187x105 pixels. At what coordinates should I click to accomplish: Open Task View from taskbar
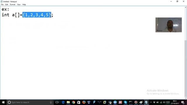pos(57,102)
